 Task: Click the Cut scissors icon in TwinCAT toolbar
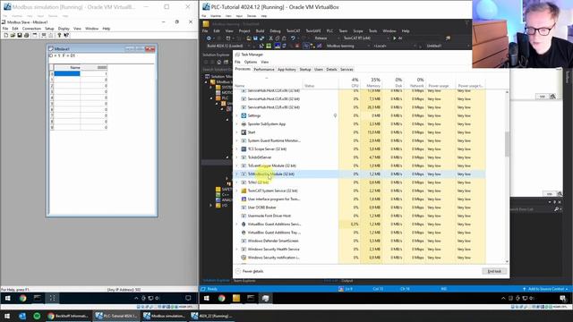pyautogui.click(x=270, y=38)
